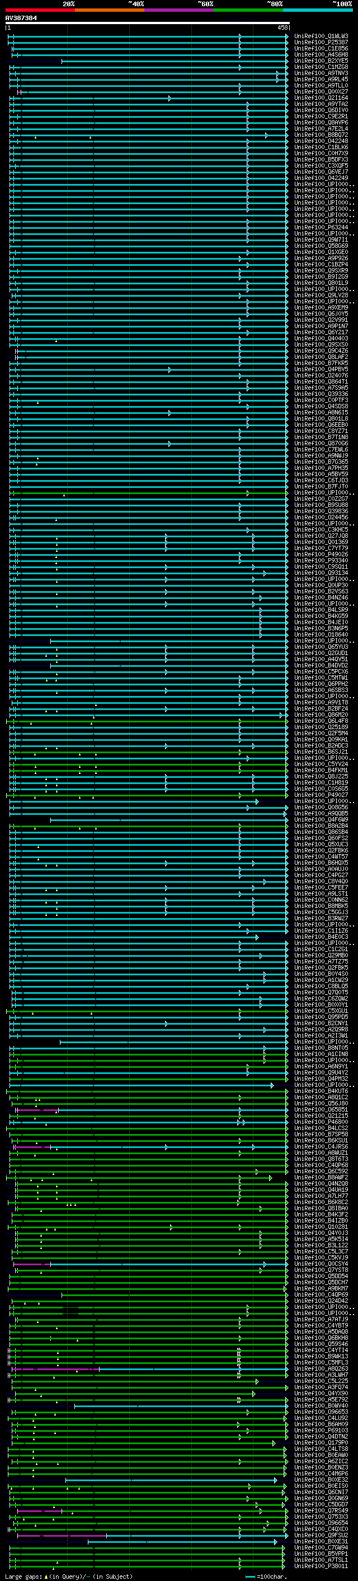The width and height of the screenshot is (358, 1581).
Task: Open hit UniRef100_Q1WLW3
Action: (321, 36)
